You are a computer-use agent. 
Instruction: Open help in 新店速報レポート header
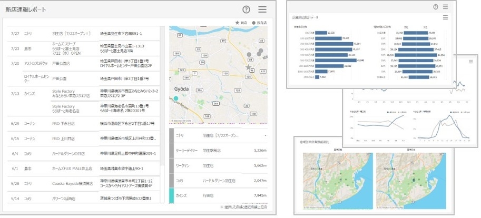point(246,9)
